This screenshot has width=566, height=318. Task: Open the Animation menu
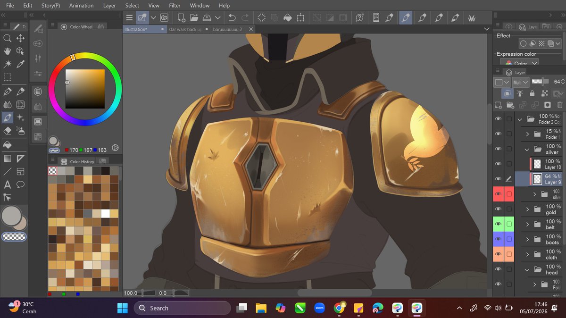click(81, 6)
